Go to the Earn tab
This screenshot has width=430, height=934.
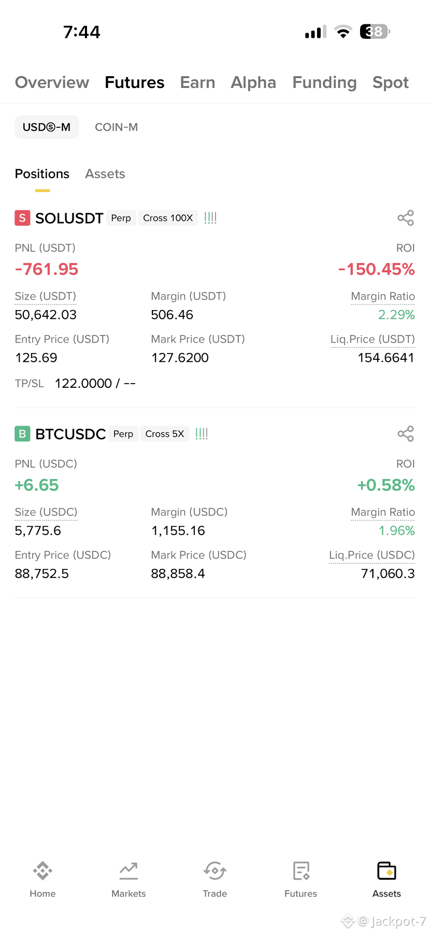[x=197, y=82]
